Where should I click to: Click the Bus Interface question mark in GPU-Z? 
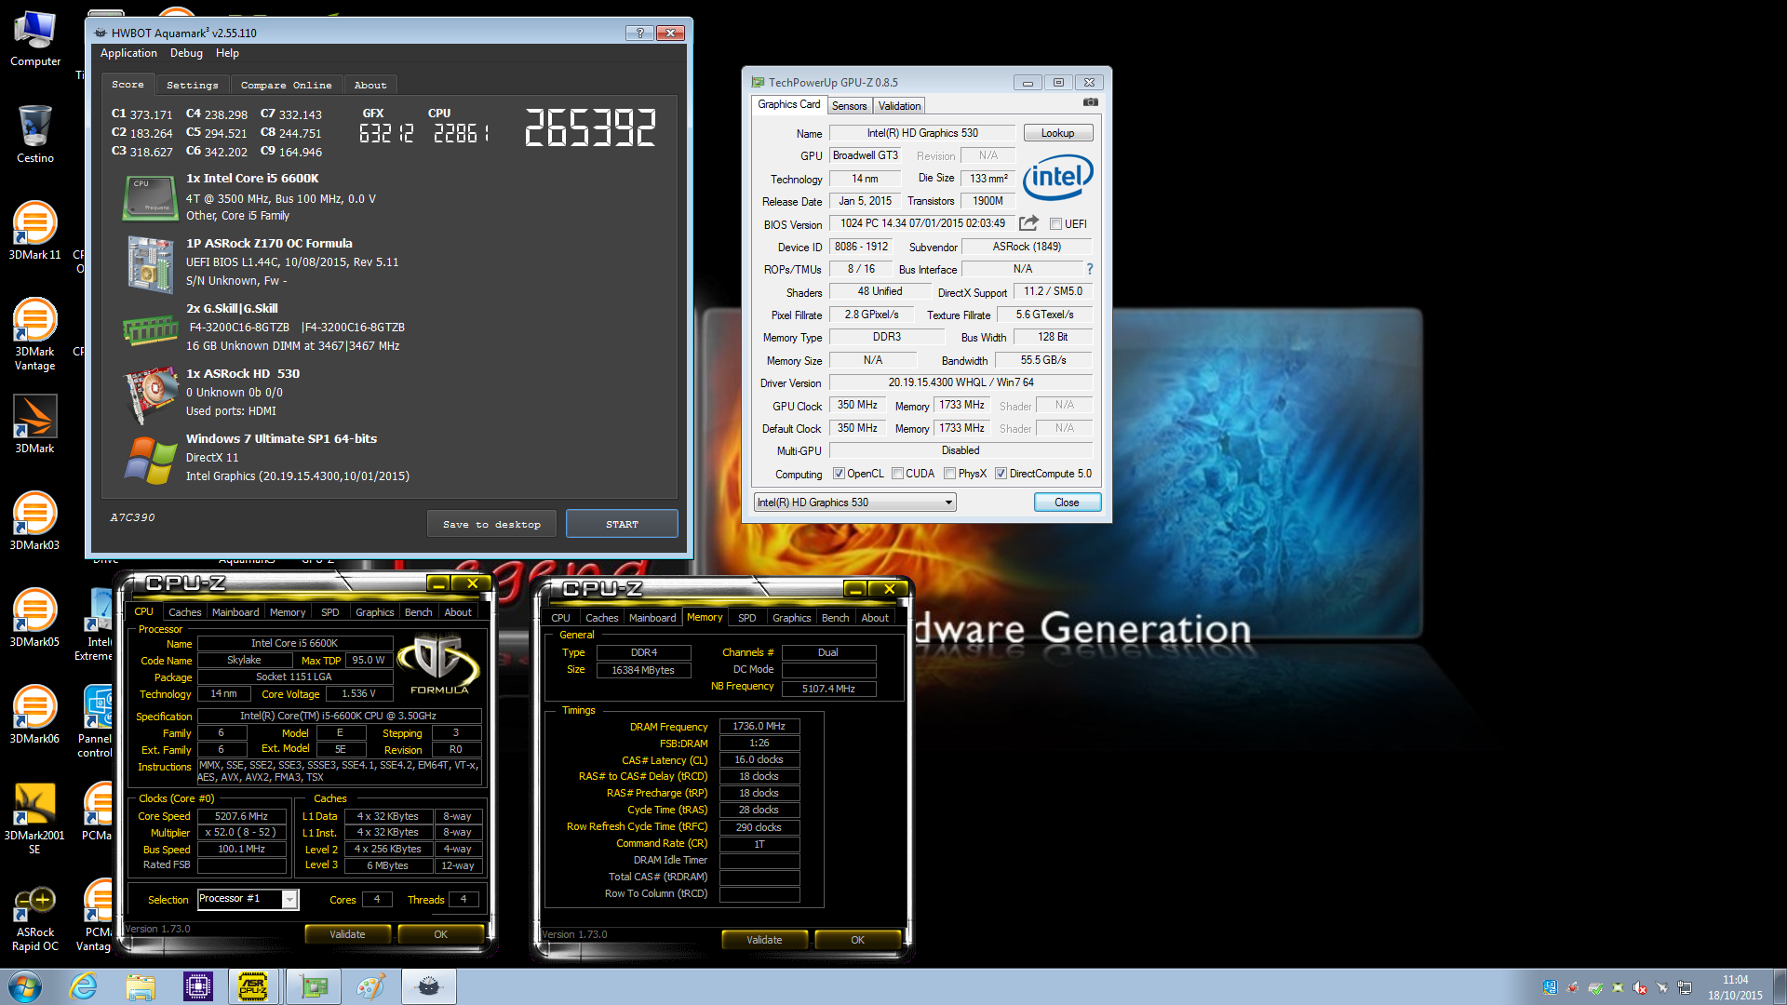pos(1090,269)
